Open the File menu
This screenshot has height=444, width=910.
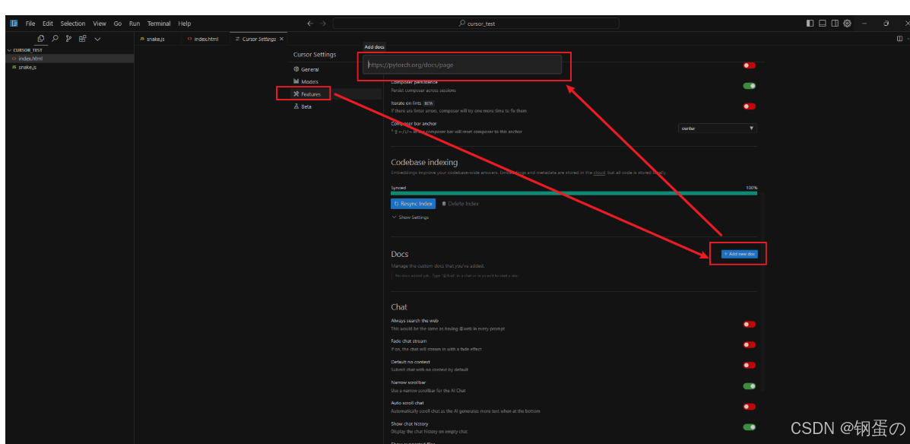click(30, 24)
